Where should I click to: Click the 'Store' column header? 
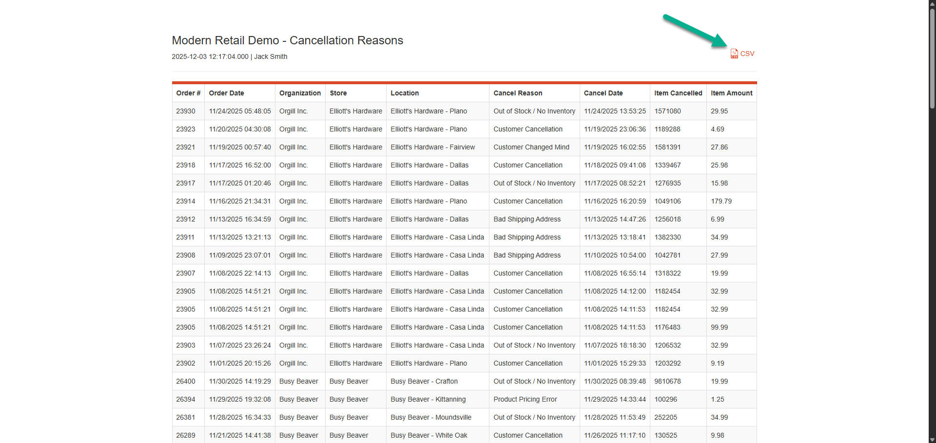pos(338,93)
